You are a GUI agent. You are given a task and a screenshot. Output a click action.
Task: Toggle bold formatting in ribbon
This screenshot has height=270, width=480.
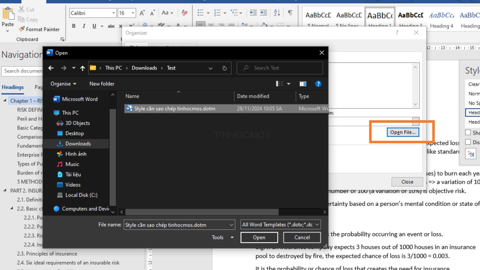point(74,26)
